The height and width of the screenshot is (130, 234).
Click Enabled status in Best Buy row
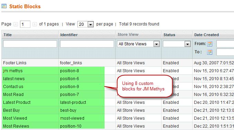tap(171, 110)
